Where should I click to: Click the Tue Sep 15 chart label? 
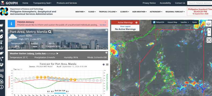coord(18,69)
